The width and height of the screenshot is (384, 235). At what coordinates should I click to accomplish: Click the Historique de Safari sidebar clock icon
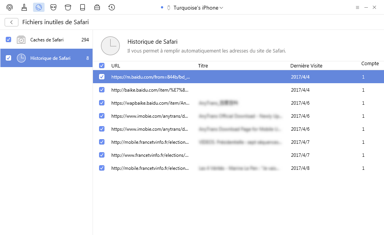point(21,58)
